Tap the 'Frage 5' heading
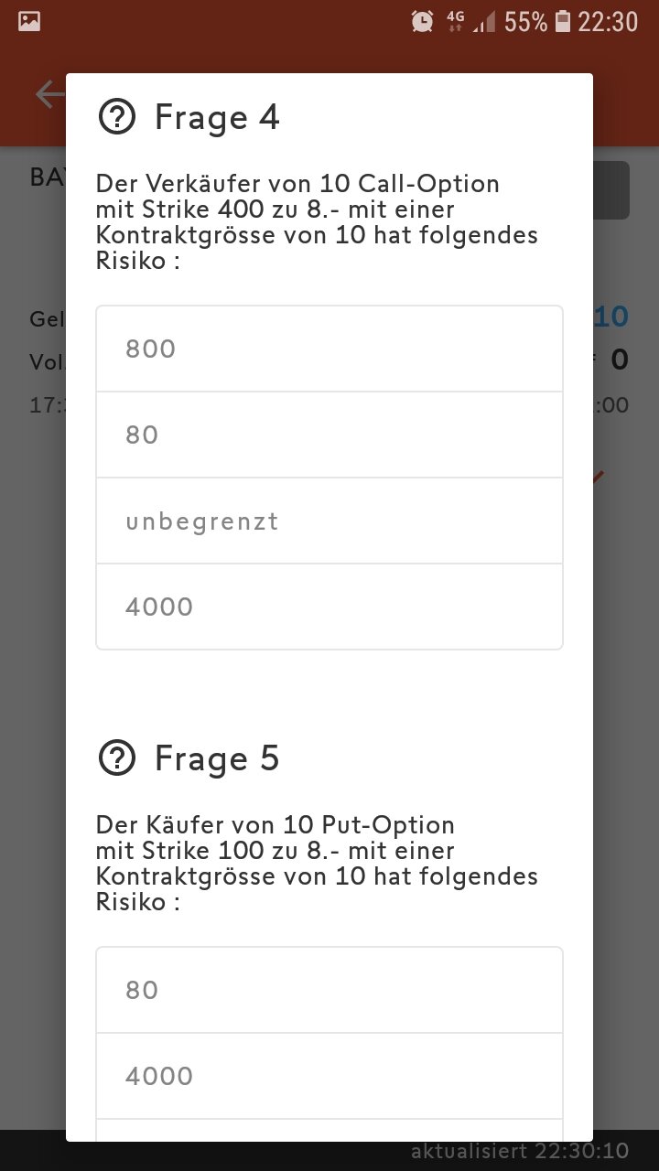This screenshot has width=659, height=1171. click(217, 758)
